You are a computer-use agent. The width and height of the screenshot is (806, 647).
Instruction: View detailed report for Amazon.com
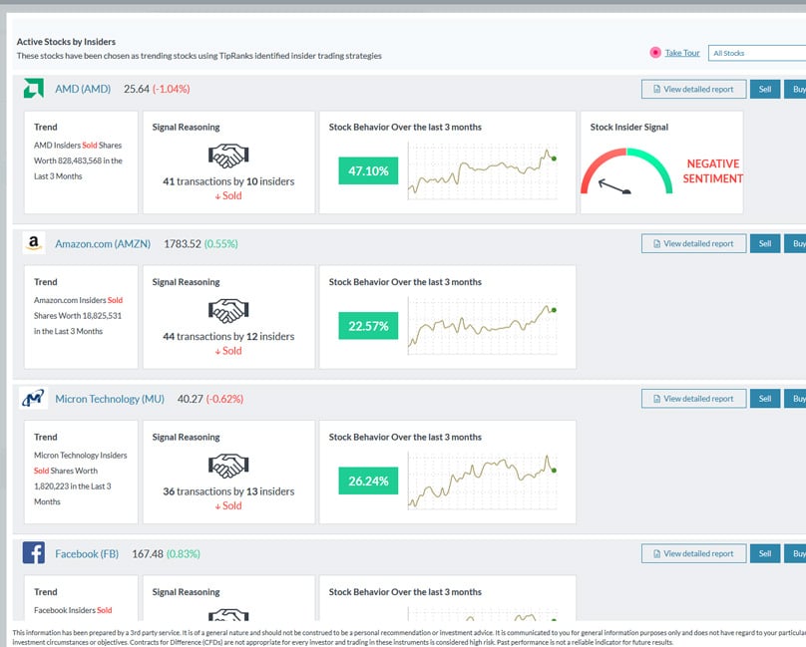[693, 243]
